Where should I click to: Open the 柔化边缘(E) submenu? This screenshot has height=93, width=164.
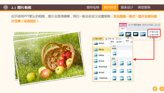click(x=101, y=67)
